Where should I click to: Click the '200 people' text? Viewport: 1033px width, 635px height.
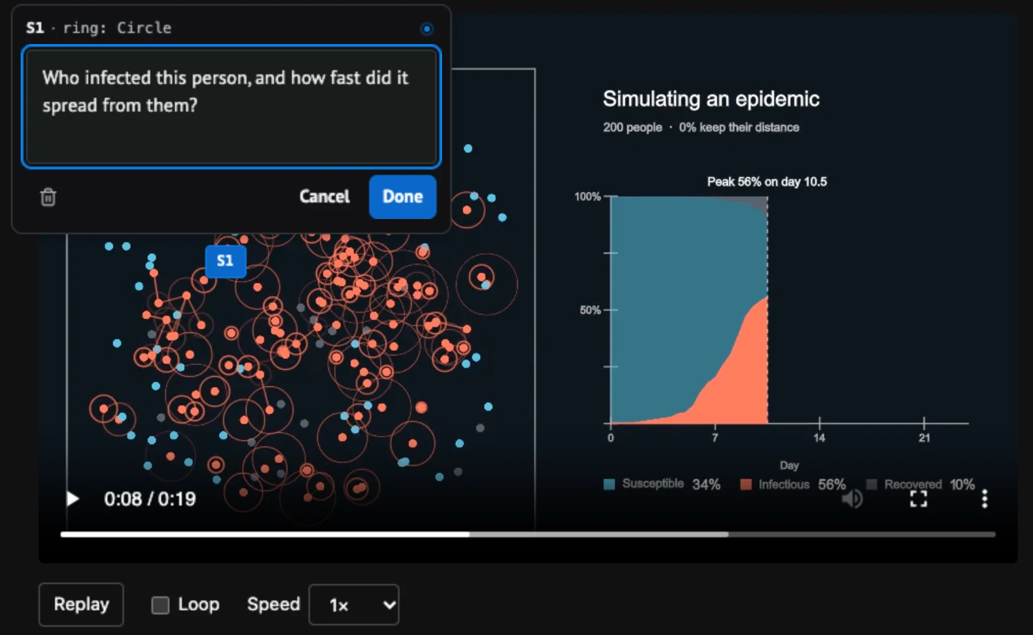(633, 127)
